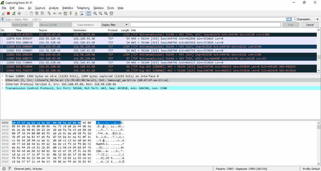Screen dimensions: 321x171
Task: Reset text to normal size icon
Action: [106, 13]
